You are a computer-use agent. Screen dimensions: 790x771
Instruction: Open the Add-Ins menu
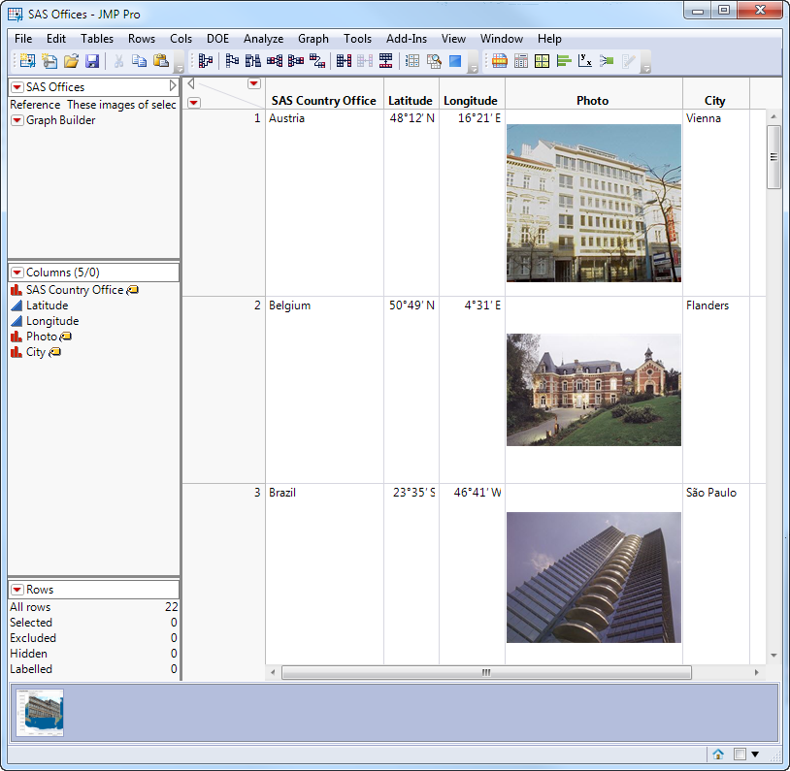click(x=406, y=39)
